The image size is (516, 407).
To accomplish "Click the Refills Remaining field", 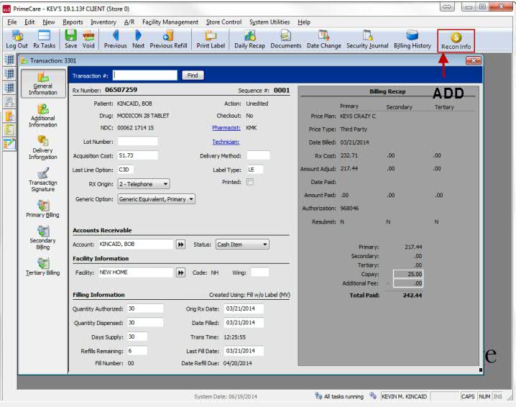I will point(137,351).
